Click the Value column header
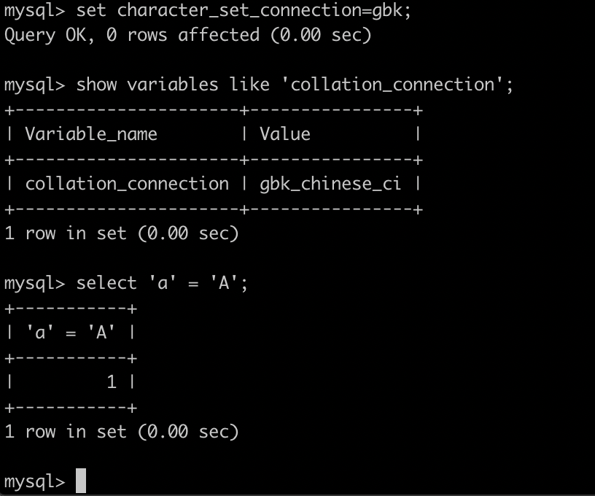The image size is (595, 496). pyautogui.click(x=285, y=134)
